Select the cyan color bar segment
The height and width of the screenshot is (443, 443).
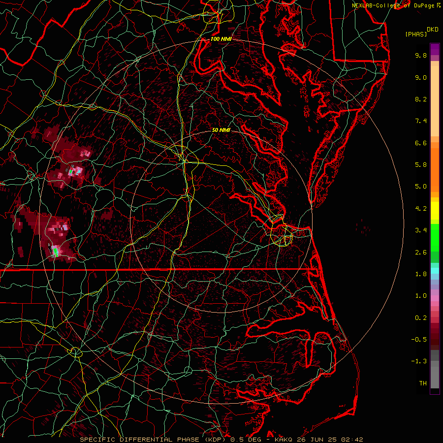coord(435,271)
